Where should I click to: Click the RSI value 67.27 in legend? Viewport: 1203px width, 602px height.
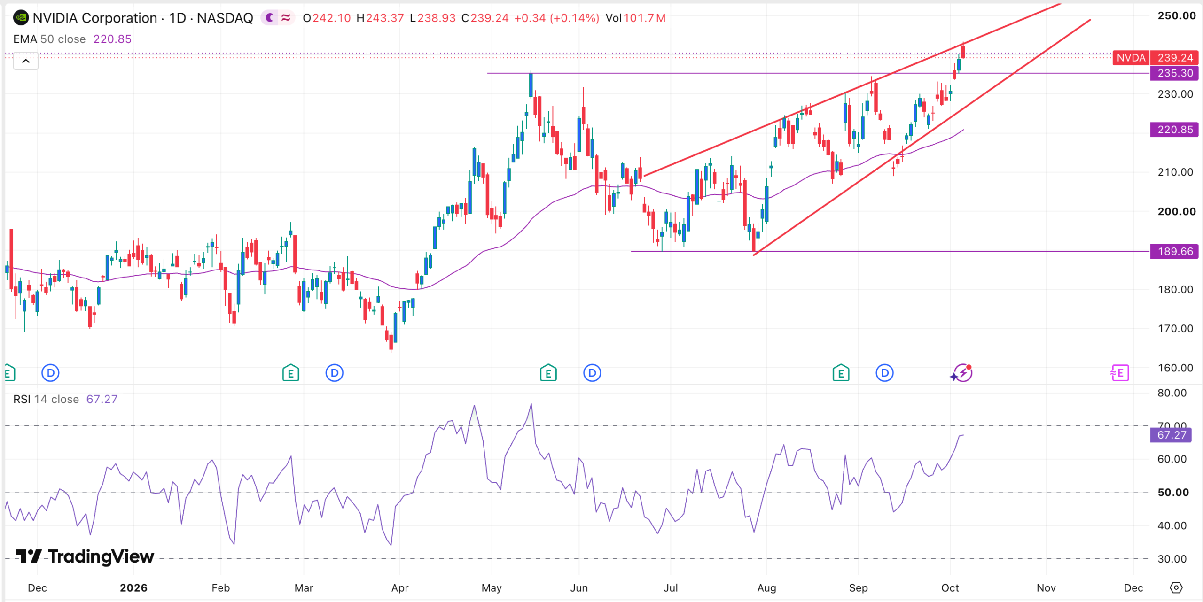click(102, 399)
